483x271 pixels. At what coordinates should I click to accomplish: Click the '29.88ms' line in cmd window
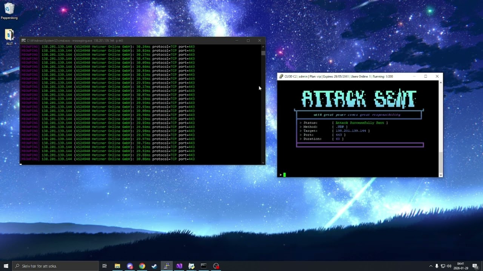[108, 155]
